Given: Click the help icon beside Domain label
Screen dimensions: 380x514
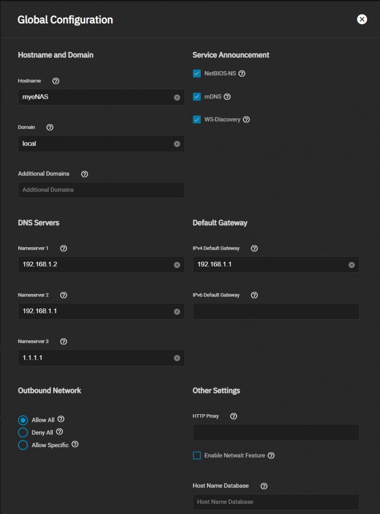Looking at the screenshot, I should (50, 127).
